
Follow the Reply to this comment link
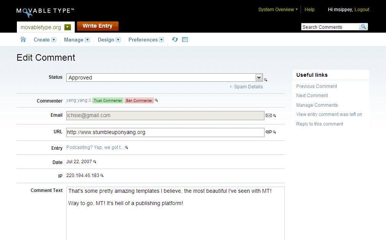pos(320,124)
